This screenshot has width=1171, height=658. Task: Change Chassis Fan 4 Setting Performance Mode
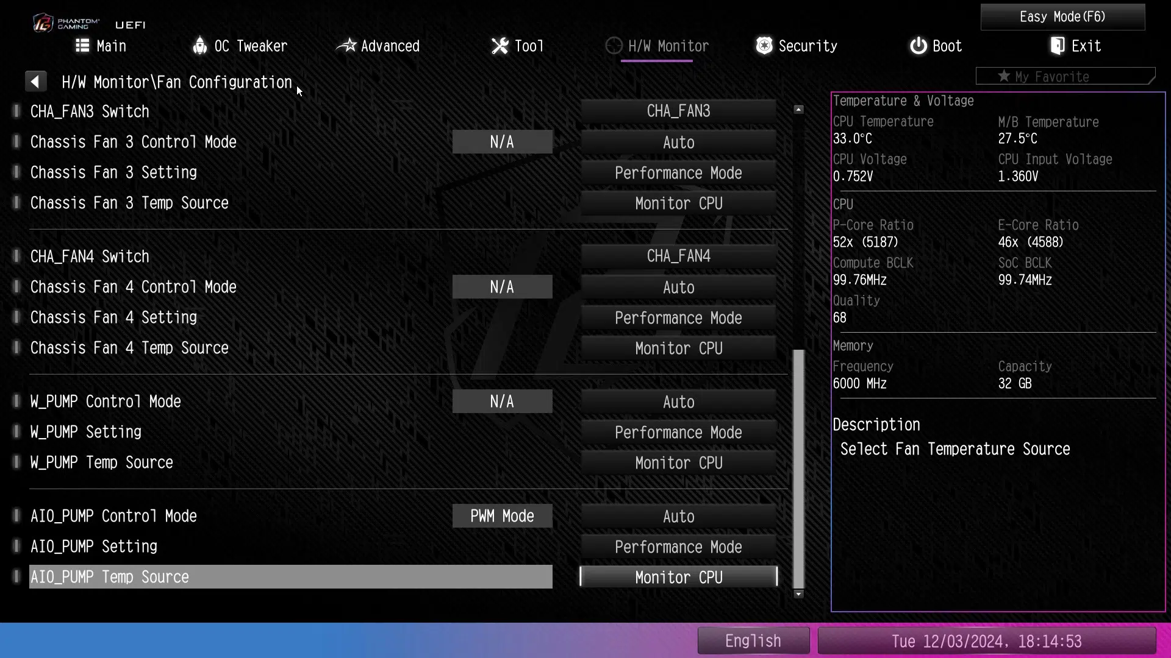click(x=678, y=317)
